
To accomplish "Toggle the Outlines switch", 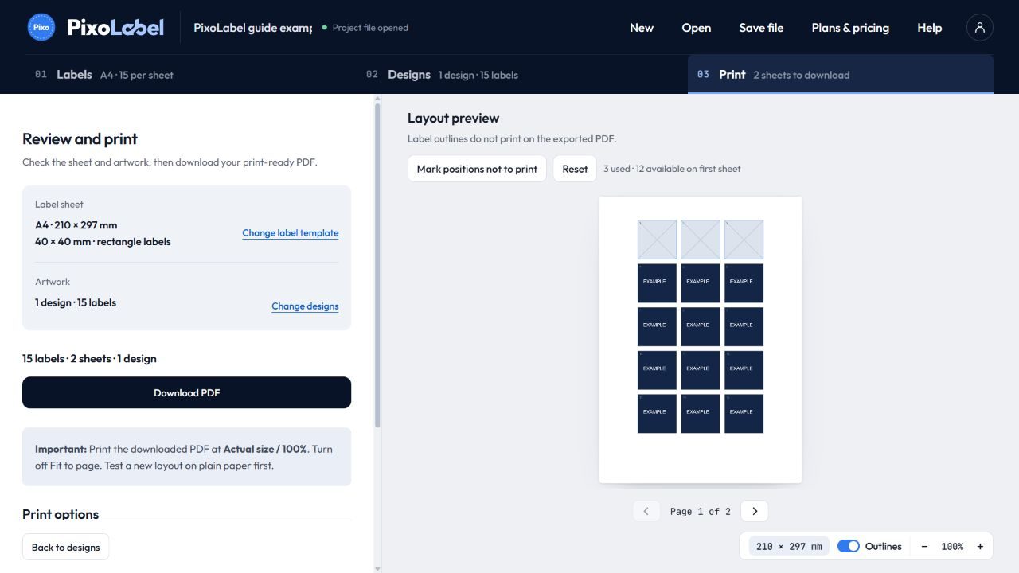I will [x=849, y=547].
